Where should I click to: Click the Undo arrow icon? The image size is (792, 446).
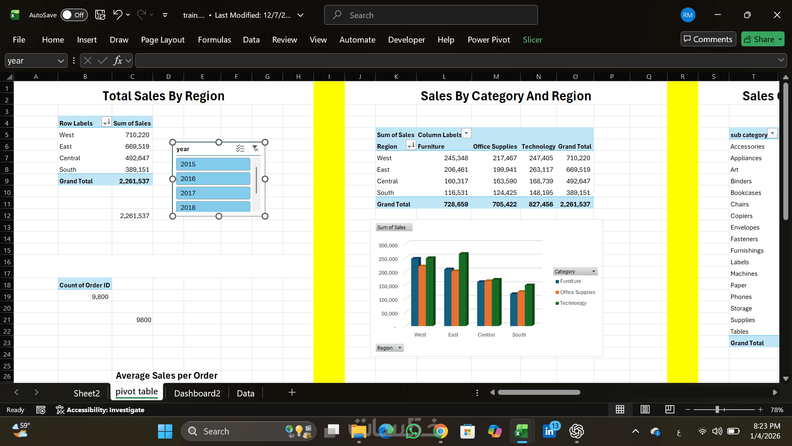tap(118, 15)
